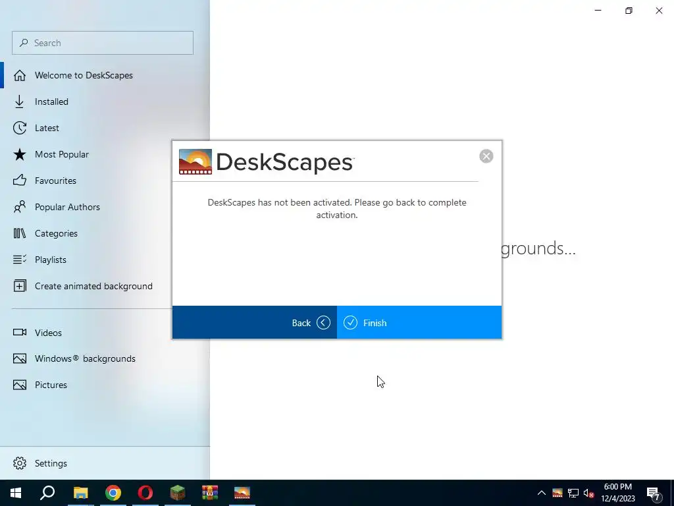
Task: Open the Welcome to DeskScapes page
Action: click(x=84, y=75)
